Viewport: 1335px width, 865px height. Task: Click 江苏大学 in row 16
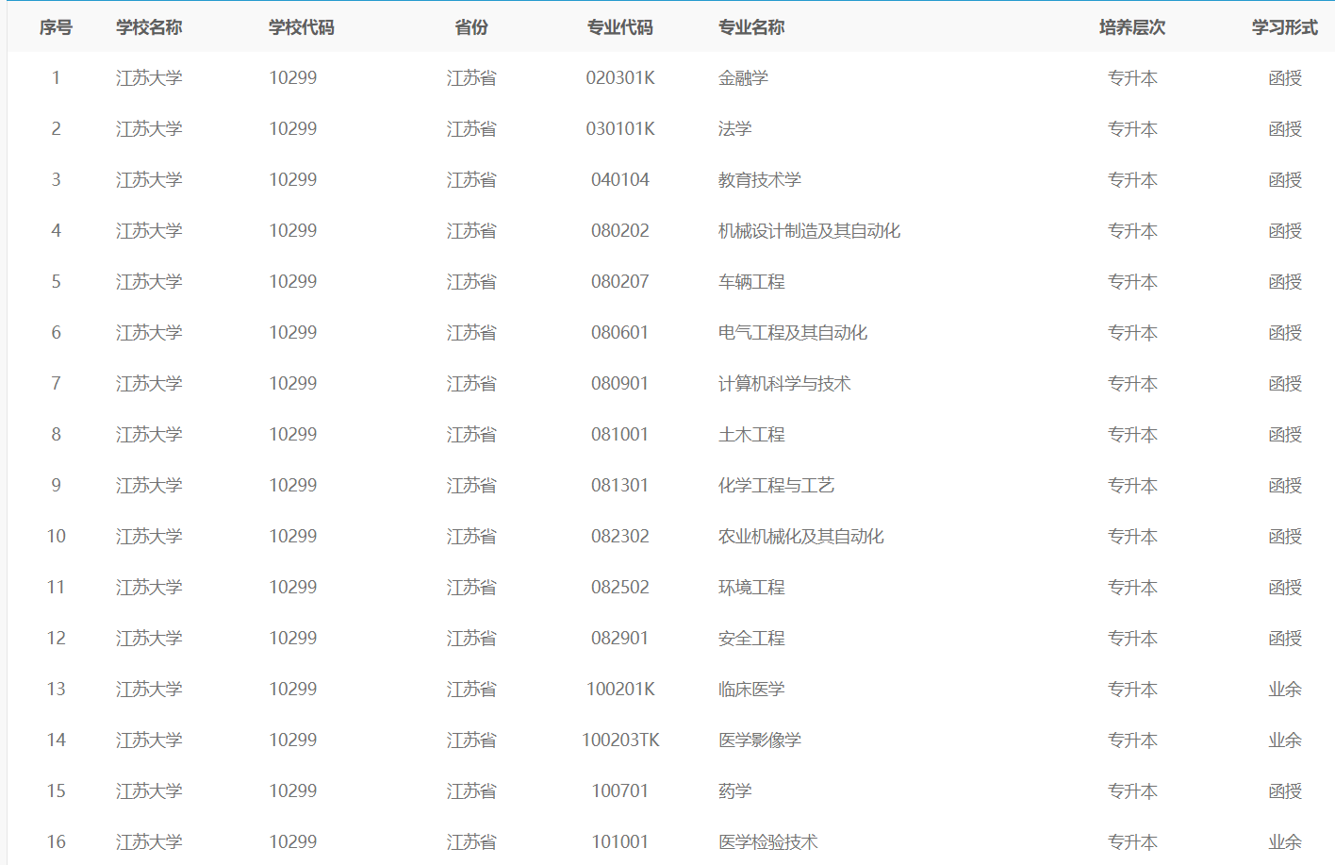tap(149, 842)
